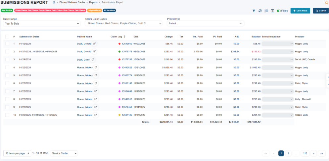Click the red claim dot for 12543910

(119, 44)
